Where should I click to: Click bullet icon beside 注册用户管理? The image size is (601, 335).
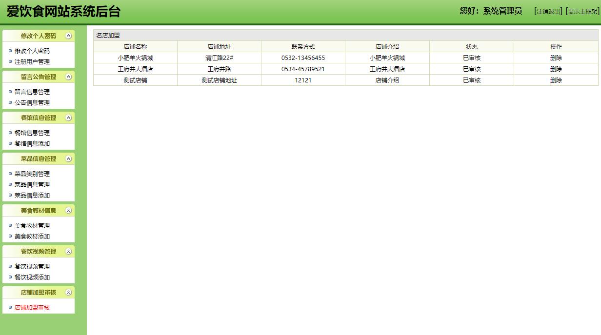tap(10, 61)
